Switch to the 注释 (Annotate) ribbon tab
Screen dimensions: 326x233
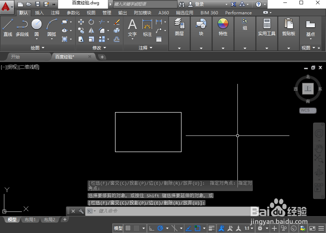point(55,13)
